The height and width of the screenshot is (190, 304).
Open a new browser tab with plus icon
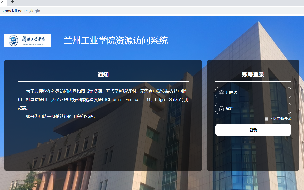pos(12,2)
